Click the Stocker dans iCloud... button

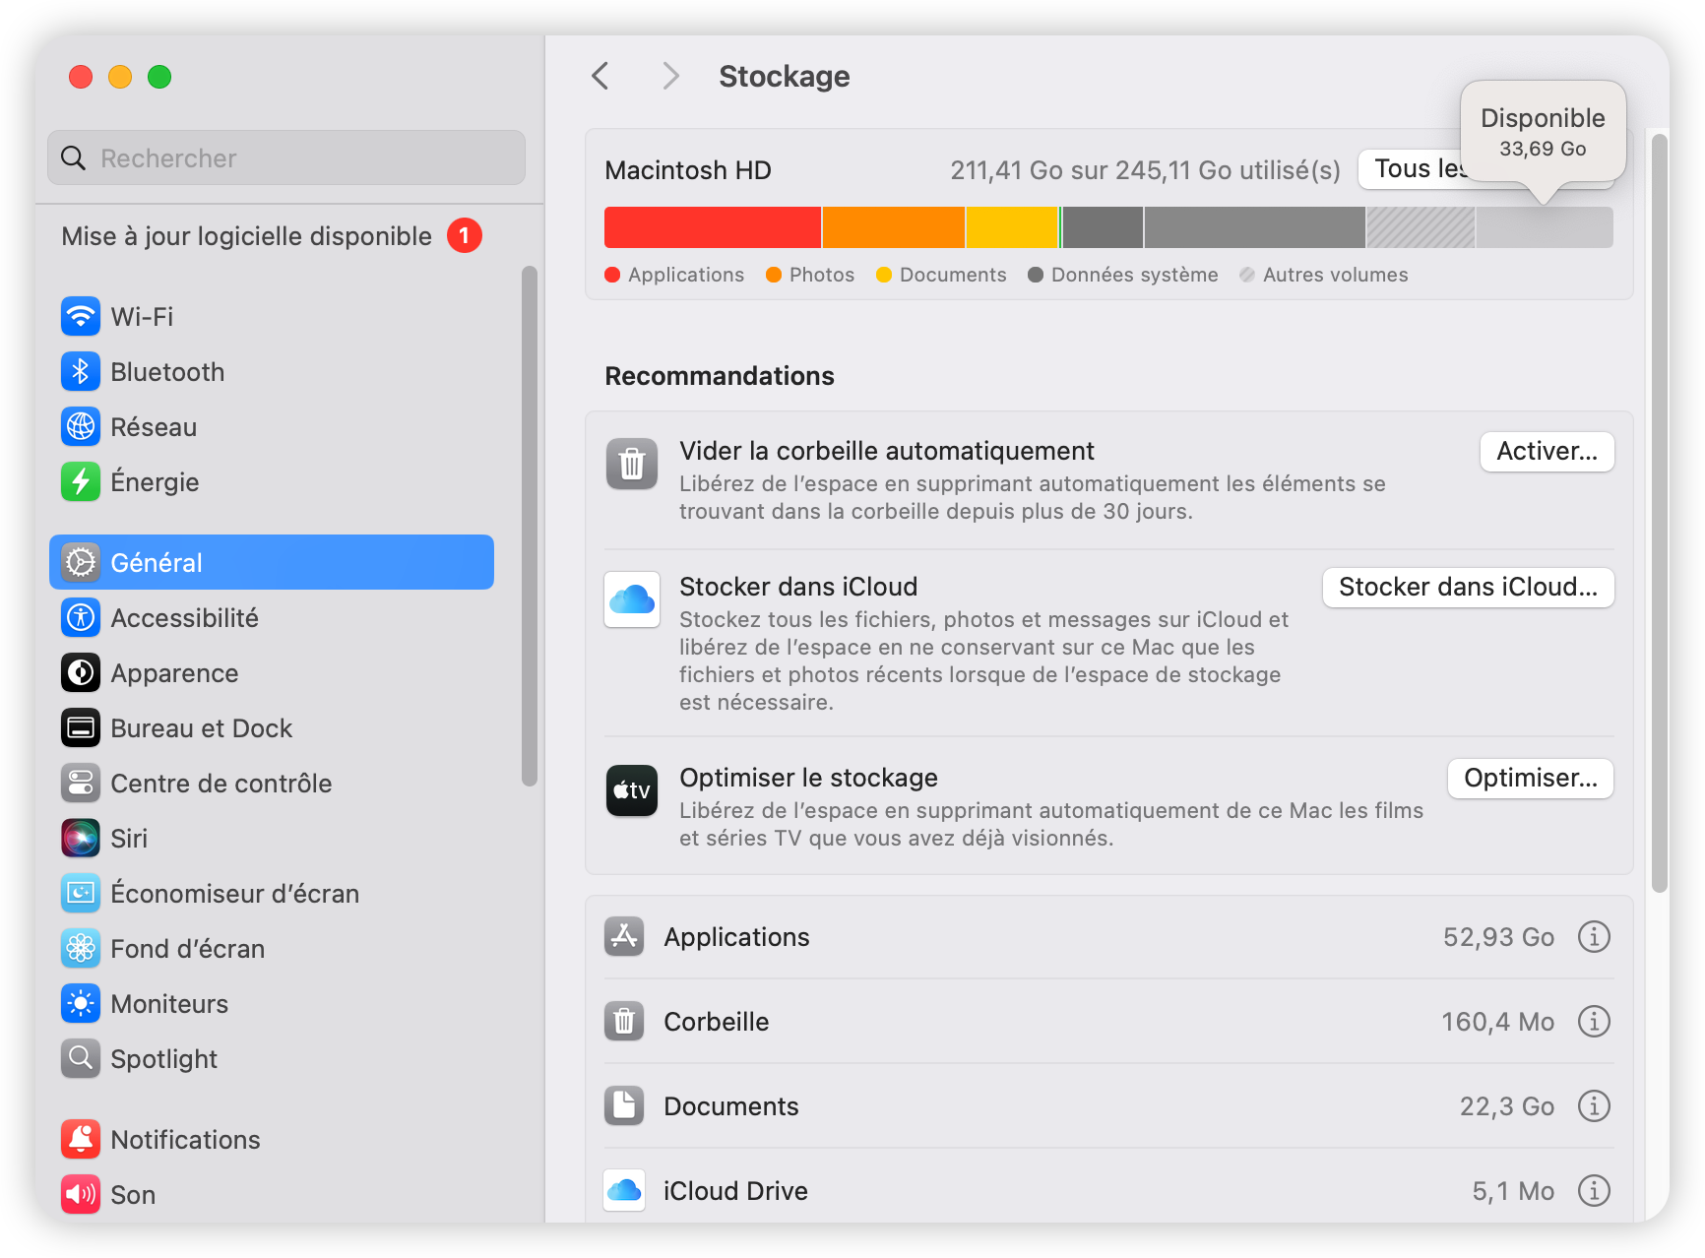click(x=1468, y=588)
